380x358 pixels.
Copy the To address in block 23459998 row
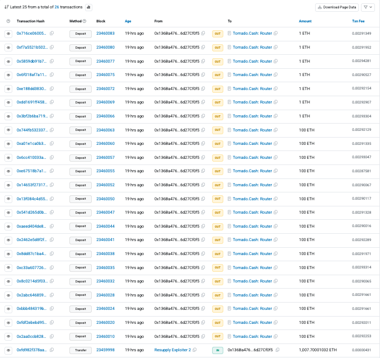[x=278, y=350]
